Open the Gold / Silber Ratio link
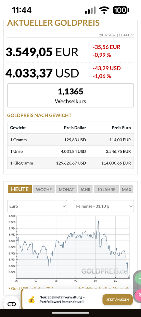The height and width of the screenshot is (317, 141). click(31, 289)
